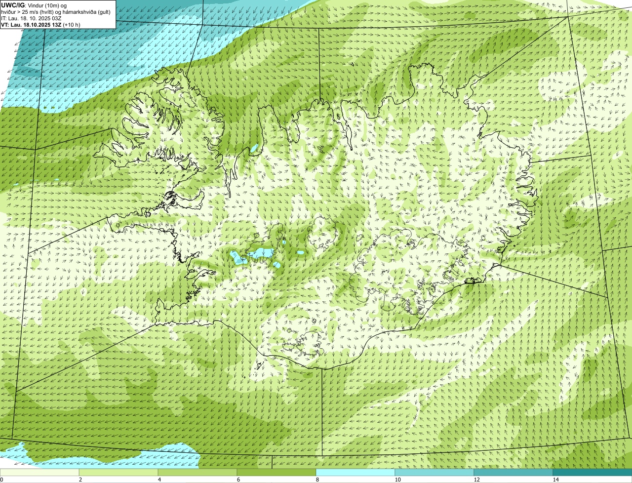Click the 4–6 m/s medium green legend swatch
Image resolution: width=632 pixels, height=483 pixels.
pyautogui.click(x=197, y=472)
